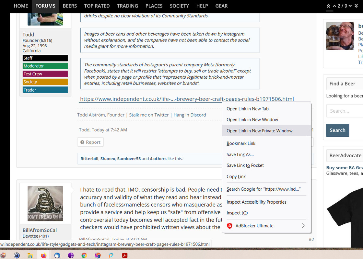Launch Google Chrome from the taskbar

coord(84,255)
